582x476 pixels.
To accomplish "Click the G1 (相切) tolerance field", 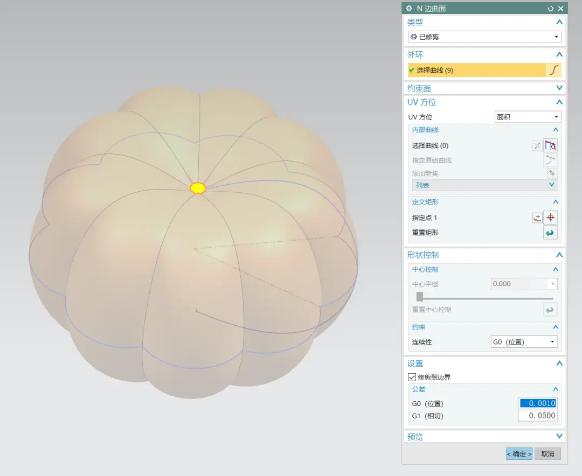I will pyautogui.click(x=537, y=416).
